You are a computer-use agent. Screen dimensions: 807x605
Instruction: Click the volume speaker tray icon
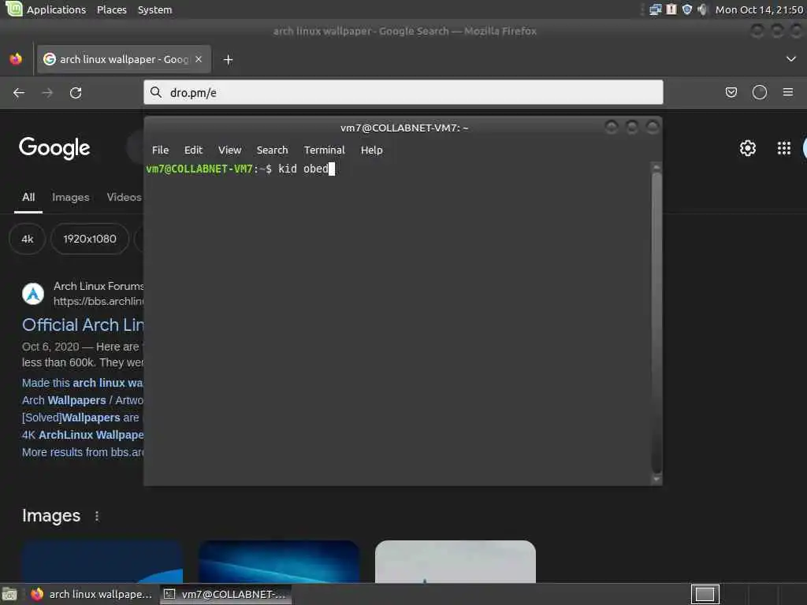(702, 9)
